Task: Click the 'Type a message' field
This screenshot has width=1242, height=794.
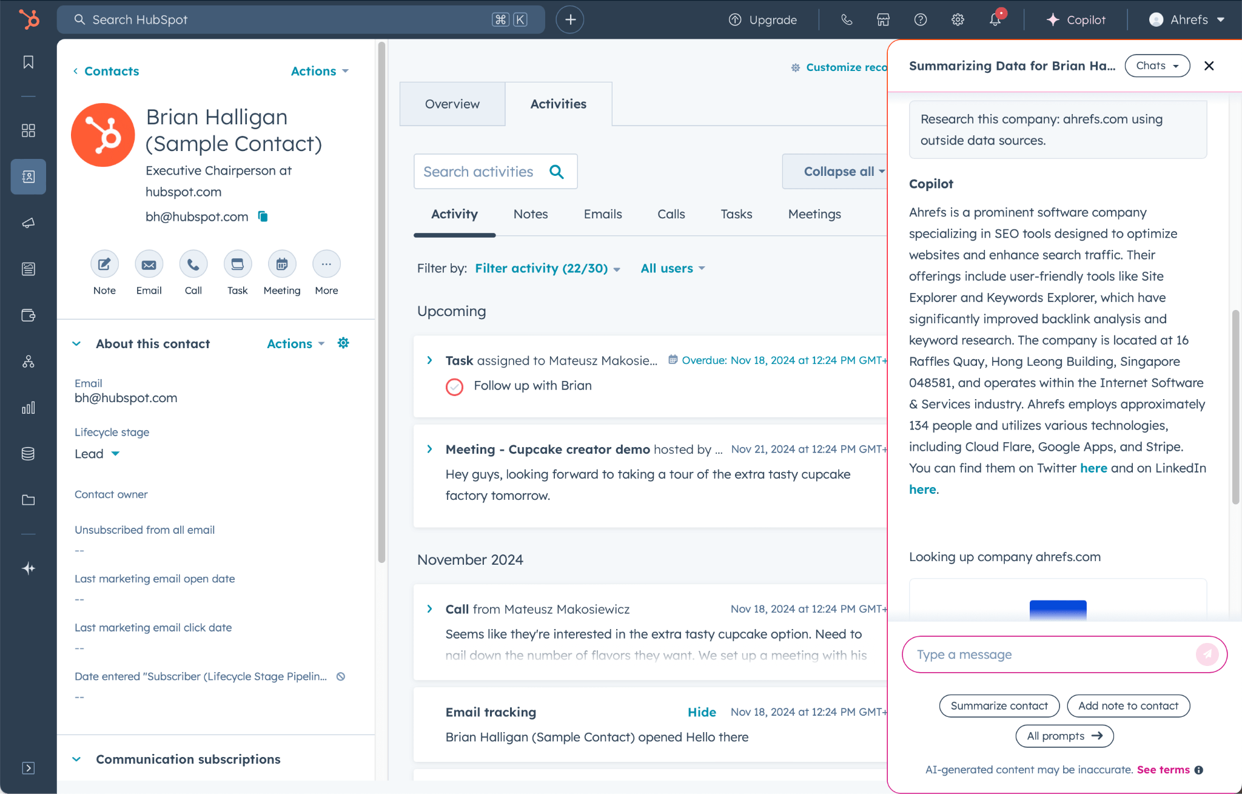Action: coord(1031,654)
